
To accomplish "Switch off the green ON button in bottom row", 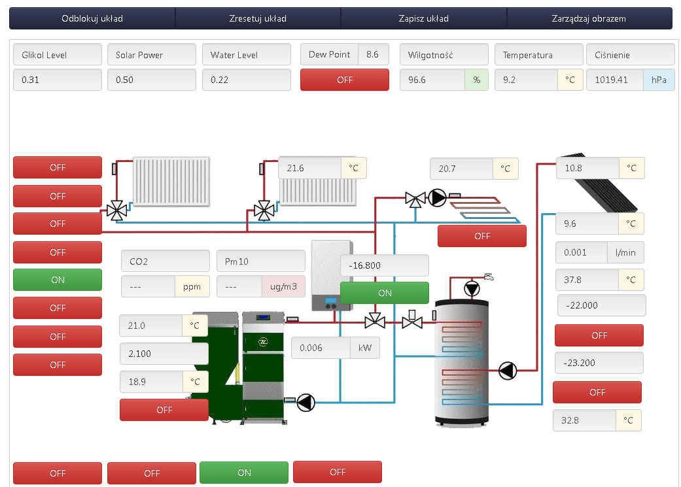I will tap(243, 473).
